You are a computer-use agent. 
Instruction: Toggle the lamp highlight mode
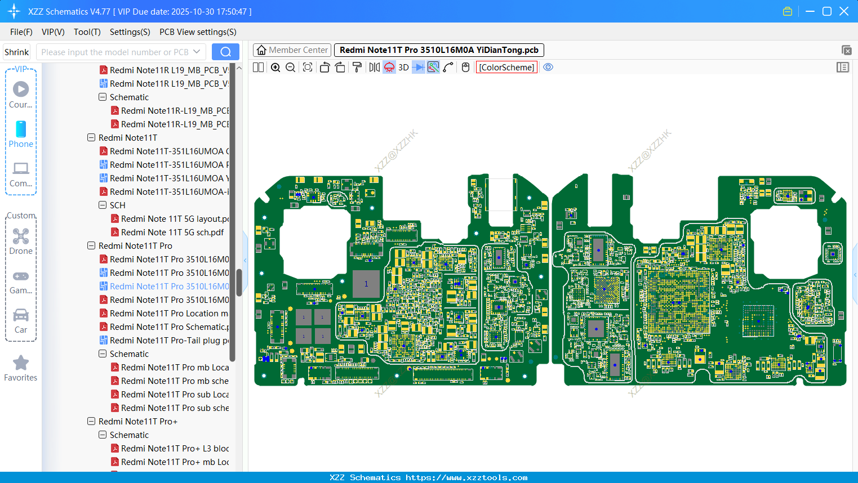coord(389,67)
